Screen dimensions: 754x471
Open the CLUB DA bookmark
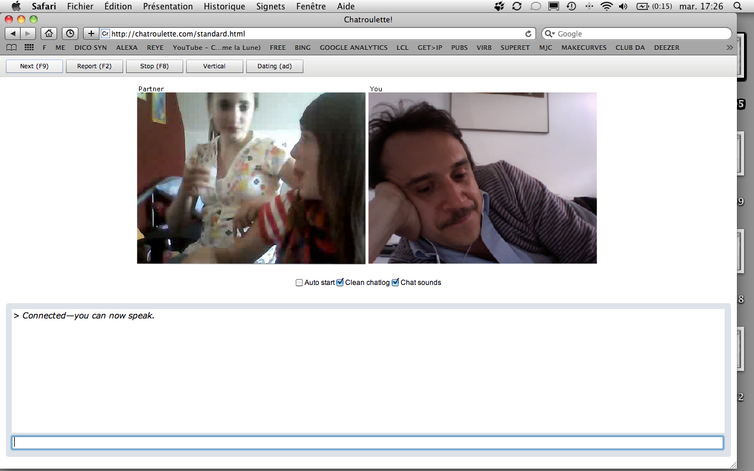click(x=630, y=48)
